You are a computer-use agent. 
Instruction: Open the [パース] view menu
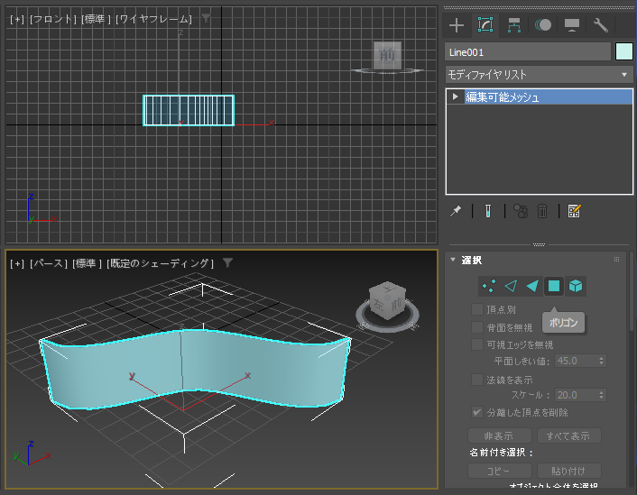coord(49,263)
